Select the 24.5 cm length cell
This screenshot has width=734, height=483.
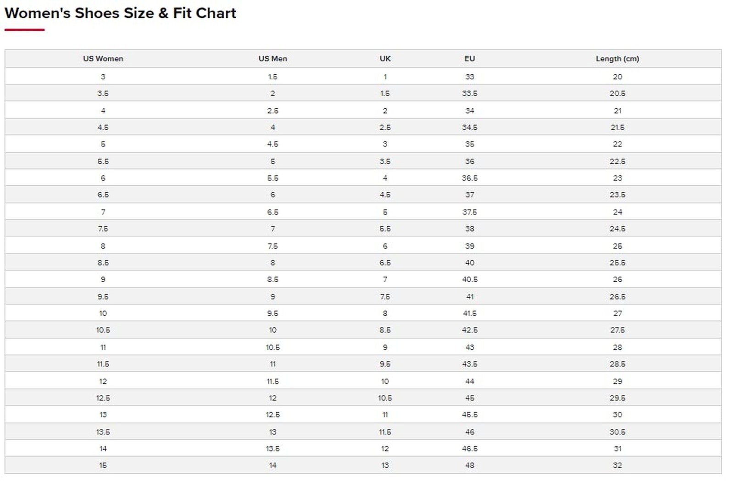[617, 229]
